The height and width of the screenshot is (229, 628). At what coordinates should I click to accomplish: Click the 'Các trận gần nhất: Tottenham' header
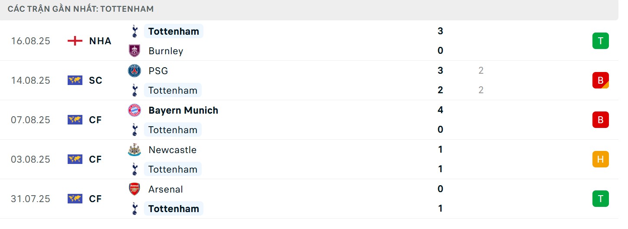[81, 9]
